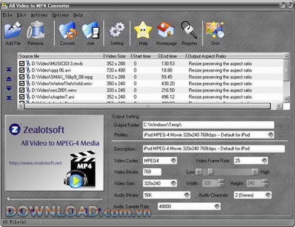Uncheck the MUSIC03-3.rmvb file checkbox
The image size is (295, 227).
pos(22,64)
